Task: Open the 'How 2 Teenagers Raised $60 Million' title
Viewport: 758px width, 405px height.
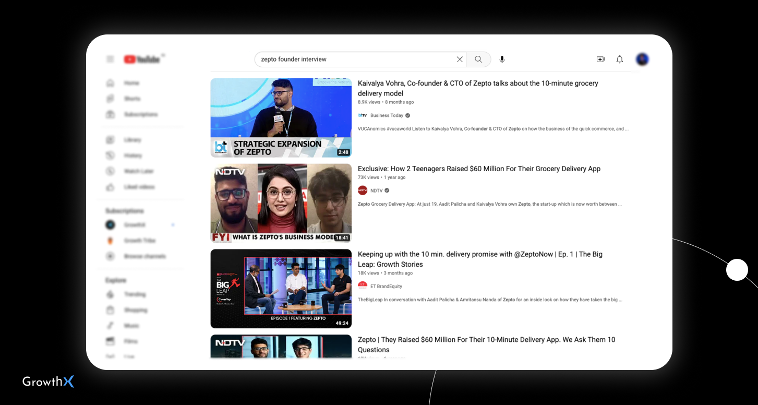Action: click(479, 169)
